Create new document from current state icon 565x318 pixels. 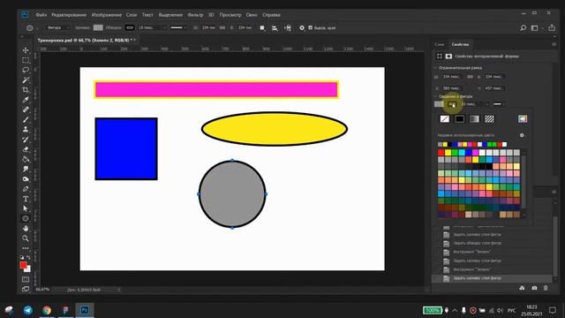click(x=522, y=288)
